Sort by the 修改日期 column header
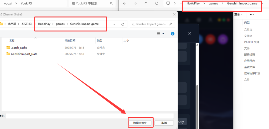Screen dimensions: 269x129 (x=70, y=41)
